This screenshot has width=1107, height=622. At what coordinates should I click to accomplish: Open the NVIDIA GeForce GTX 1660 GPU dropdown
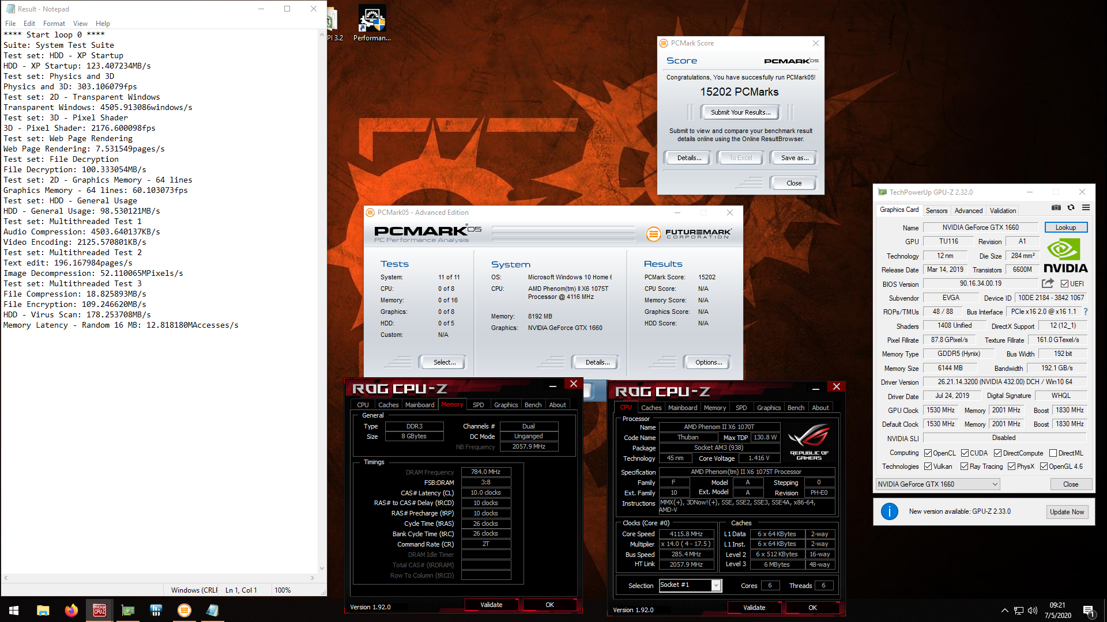click(937, 484)
